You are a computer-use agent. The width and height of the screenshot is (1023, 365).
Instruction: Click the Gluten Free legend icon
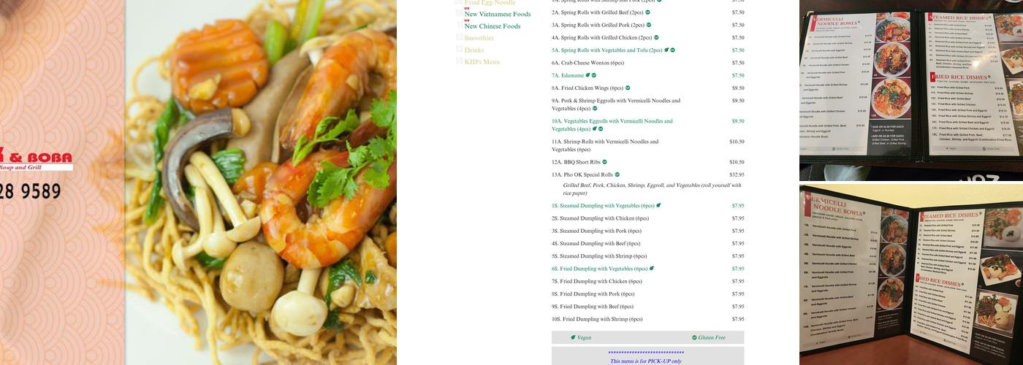tap(694, 337)
